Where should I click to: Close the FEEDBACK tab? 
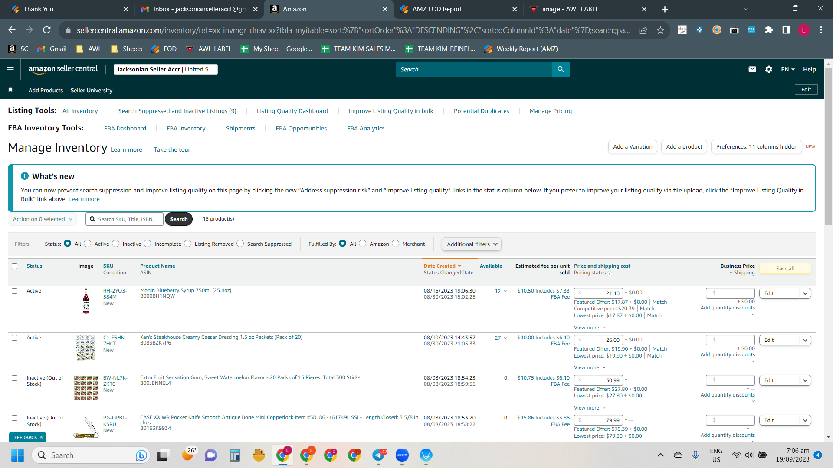[x=41, y=437]
